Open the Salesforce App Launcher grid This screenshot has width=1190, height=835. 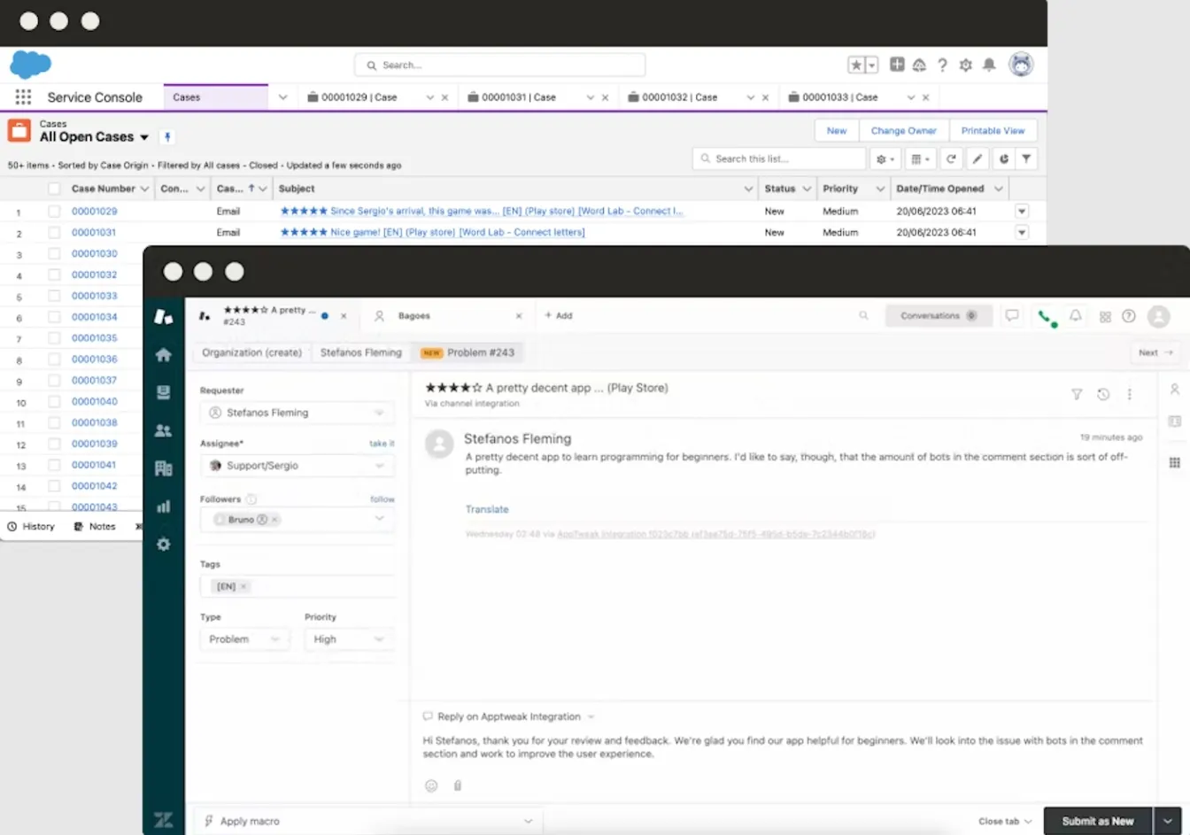click(x=23, y=97)
